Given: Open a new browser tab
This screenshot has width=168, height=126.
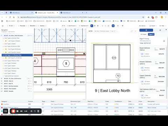Looking at the screenshot, I should [x=86, y=13].
